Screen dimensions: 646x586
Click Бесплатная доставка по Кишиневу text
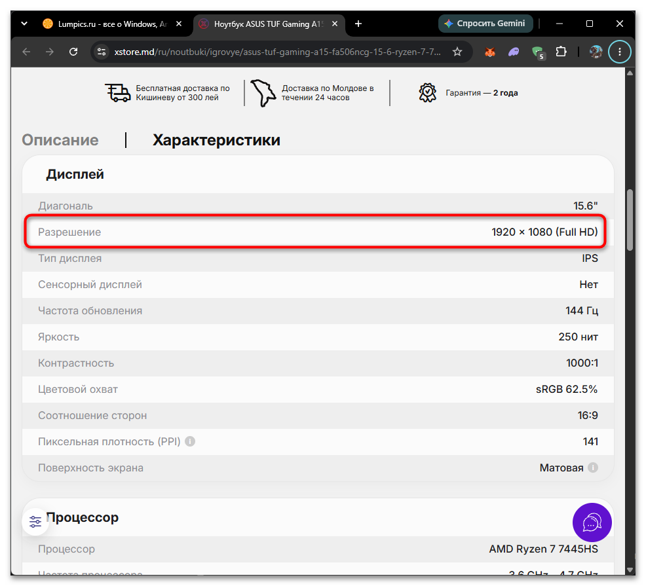183,93
